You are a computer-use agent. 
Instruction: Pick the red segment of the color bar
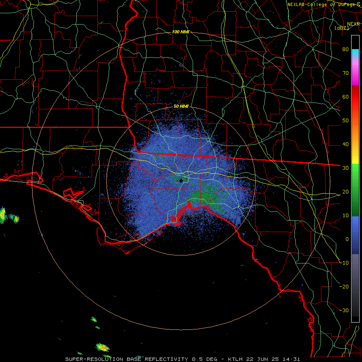point(355,97)
